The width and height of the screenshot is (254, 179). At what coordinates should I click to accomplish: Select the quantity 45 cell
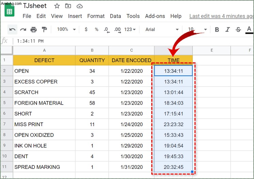tap(92, 92)
